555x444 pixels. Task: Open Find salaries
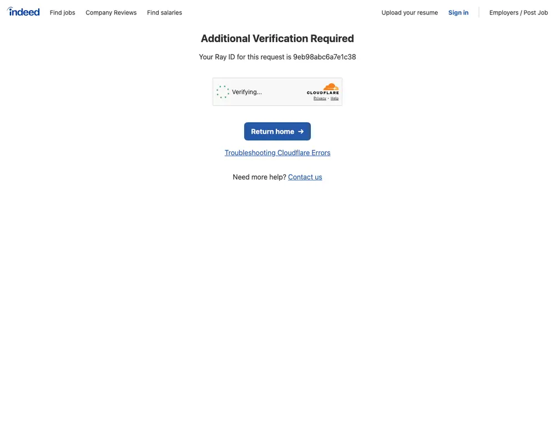point(165,12)
